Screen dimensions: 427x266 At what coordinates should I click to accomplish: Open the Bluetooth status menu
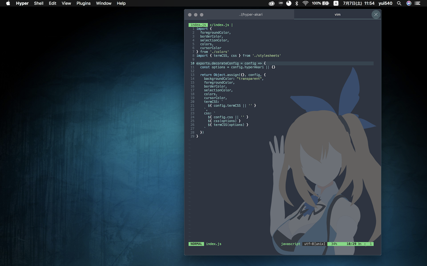tap(297, 3)
